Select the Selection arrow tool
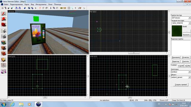 tap(4, 14)
